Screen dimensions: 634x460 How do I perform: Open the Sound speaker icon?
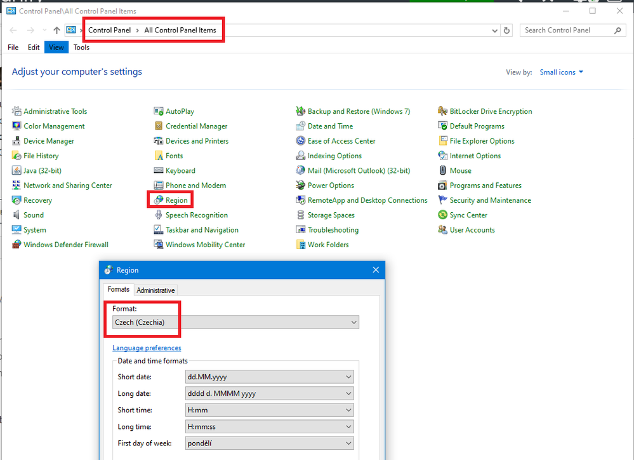point(17,215)
